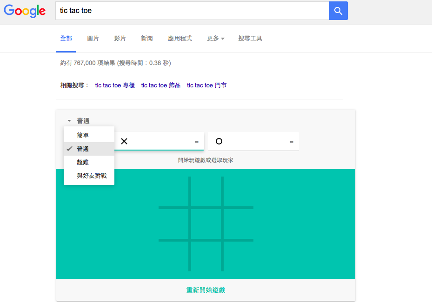Open related search tic tac toe 門市

click(206, 85)
